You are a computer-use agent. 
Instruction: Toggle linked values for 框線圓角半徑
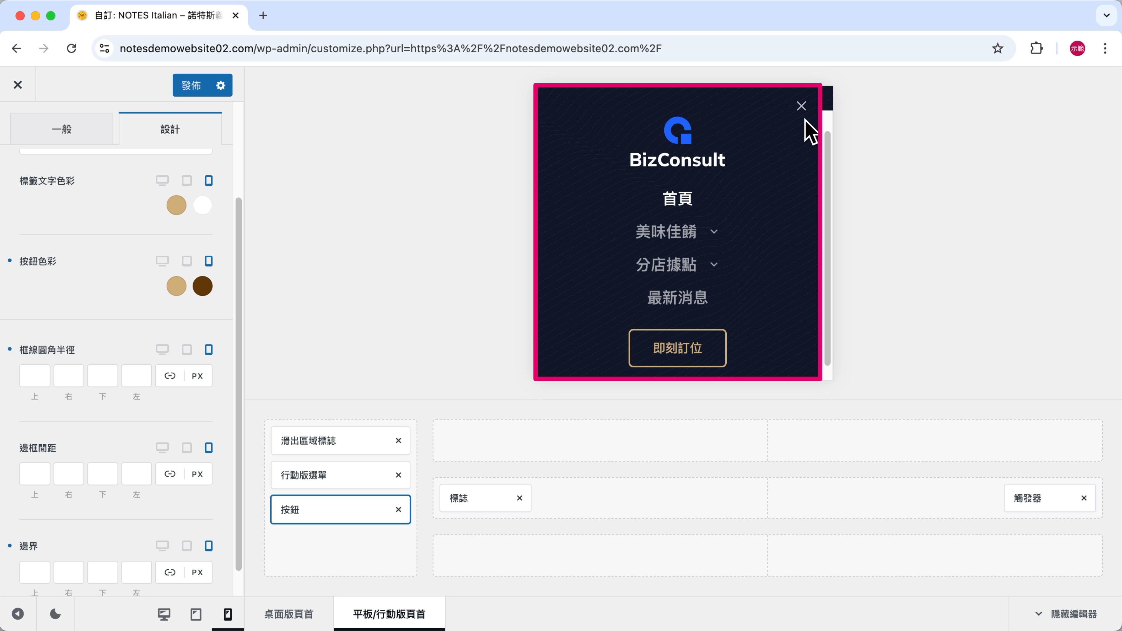point(170,376)
